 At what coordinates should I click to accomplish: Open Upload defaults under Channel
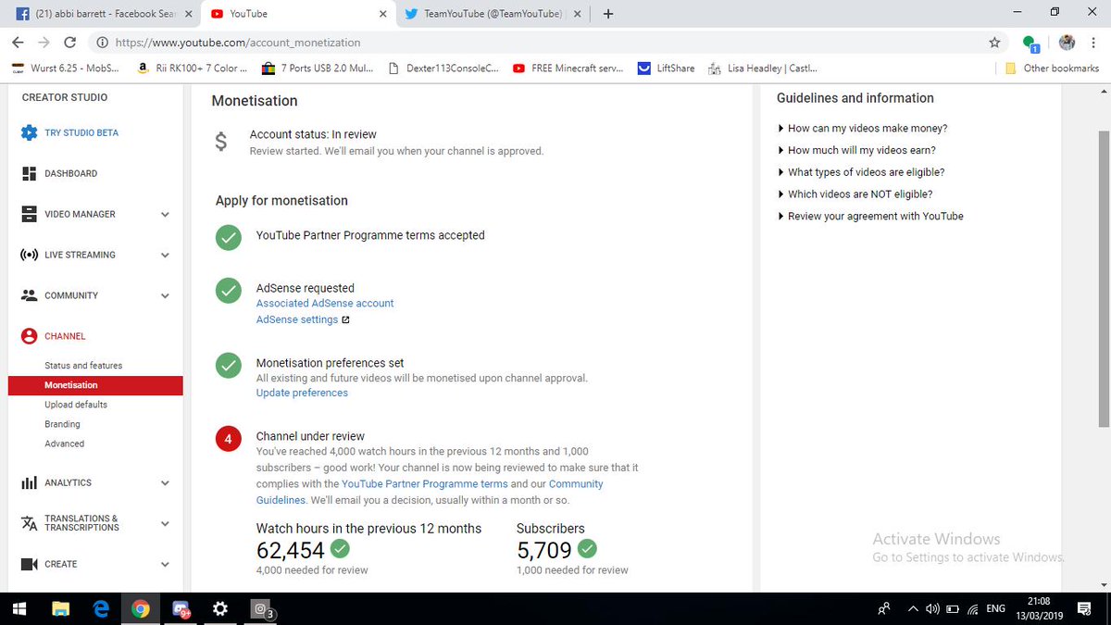click(76, 405)
